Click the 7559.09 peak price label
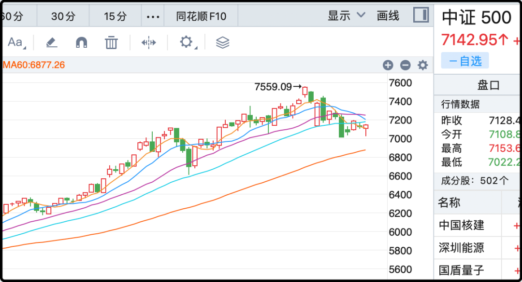The image size is (522, 282). tap(273, 87)
